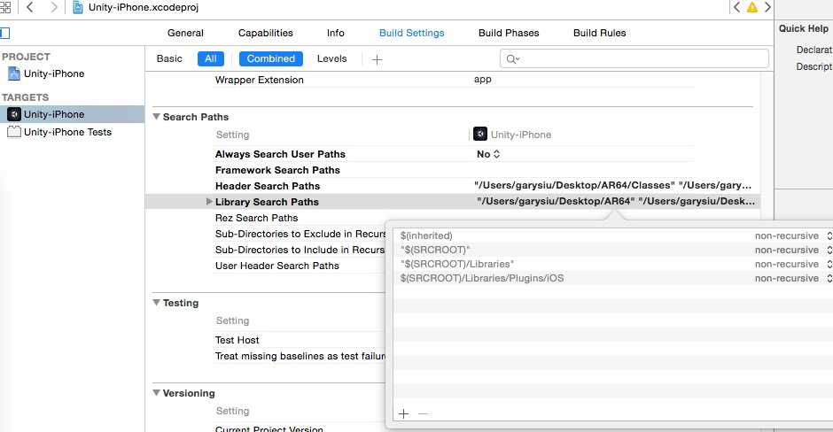Open the Build Rules tab
Viewport: 833px width, 432px height.
point(599,33)
